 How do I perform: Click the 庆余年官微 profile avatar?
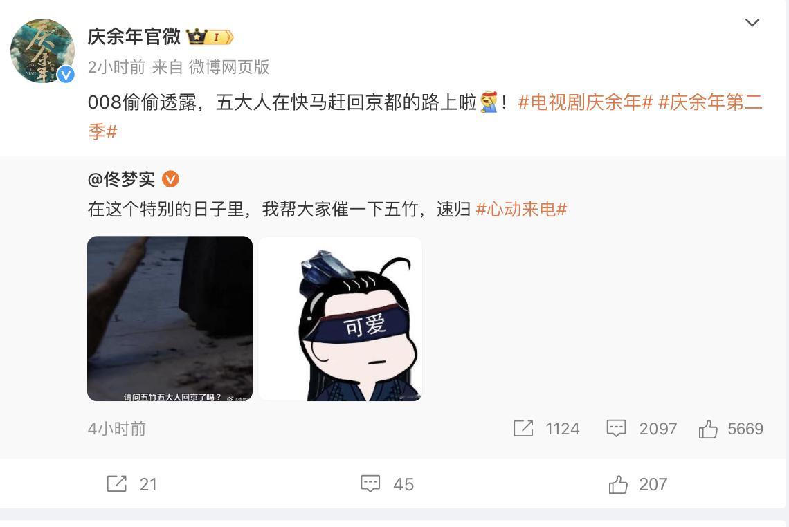42,50
